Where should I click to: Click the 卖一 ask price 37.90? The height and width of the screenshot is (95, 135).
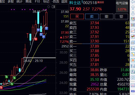94,41
